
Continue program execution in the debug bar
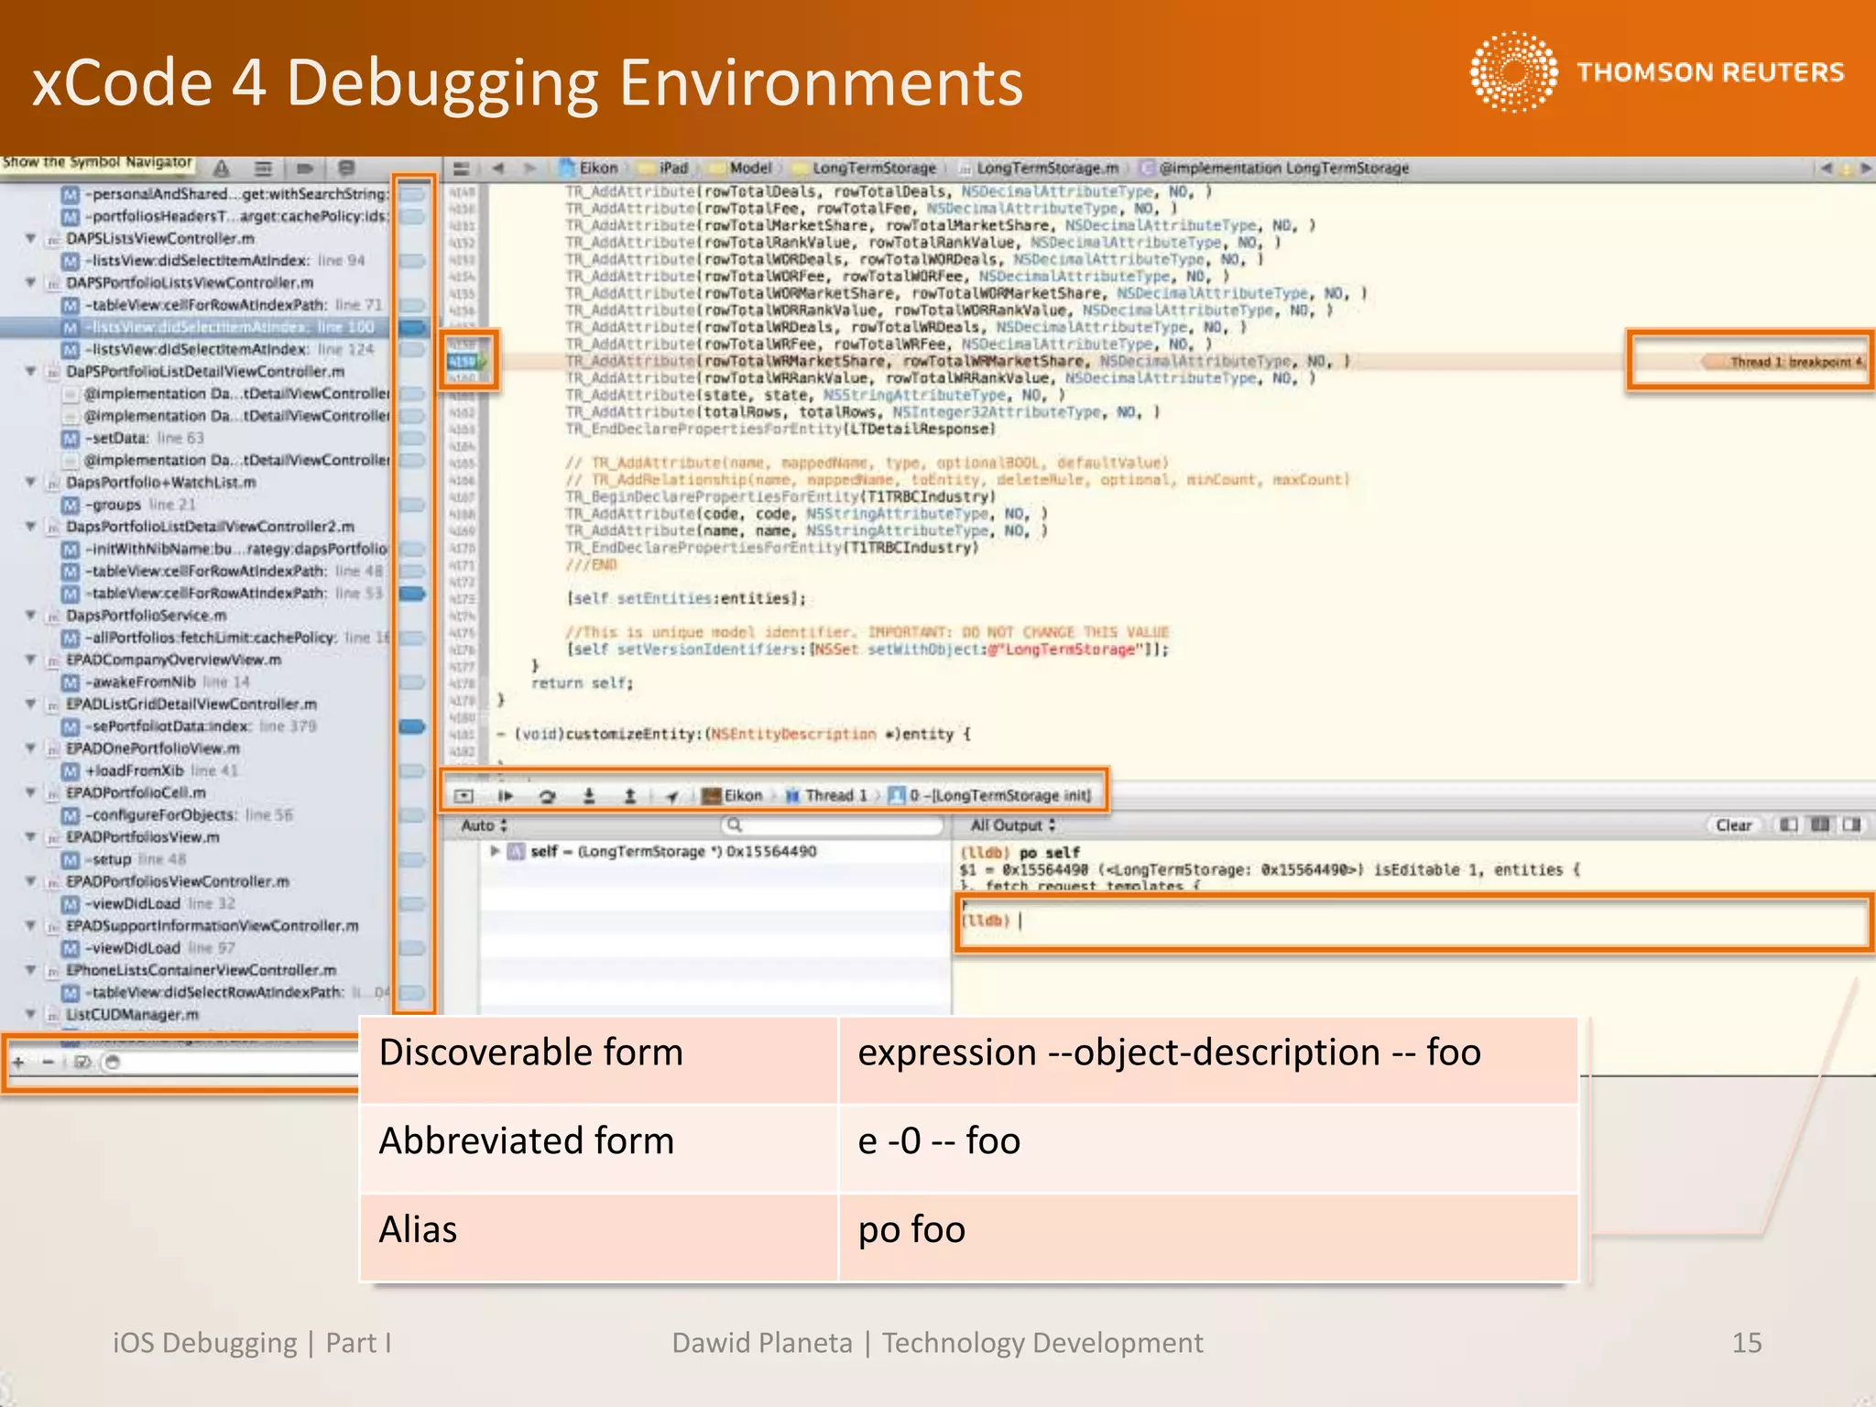click(x=505, y=796)
